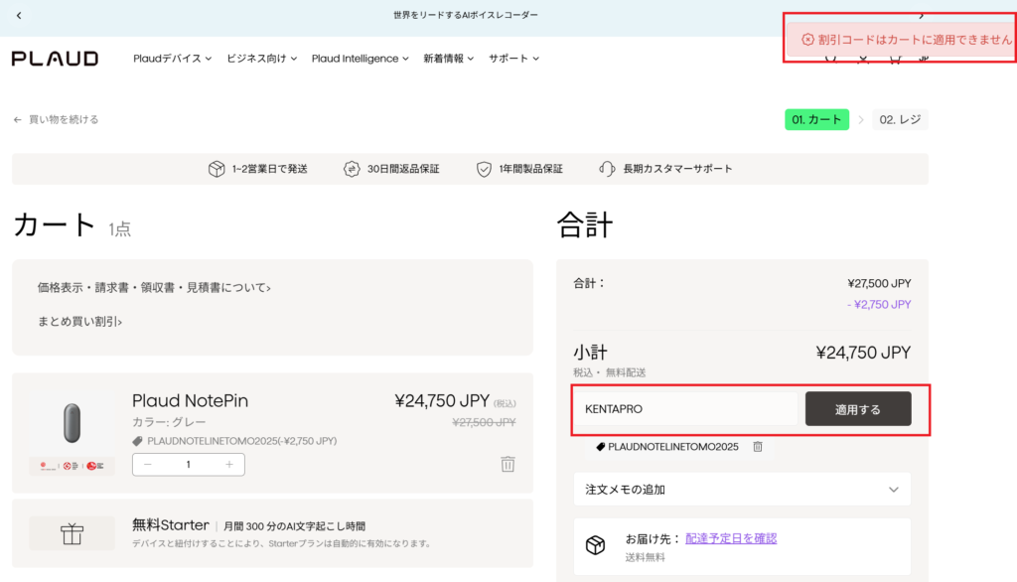
Task: Open まとめ買い割引 link
Action: tap(79, 321)
